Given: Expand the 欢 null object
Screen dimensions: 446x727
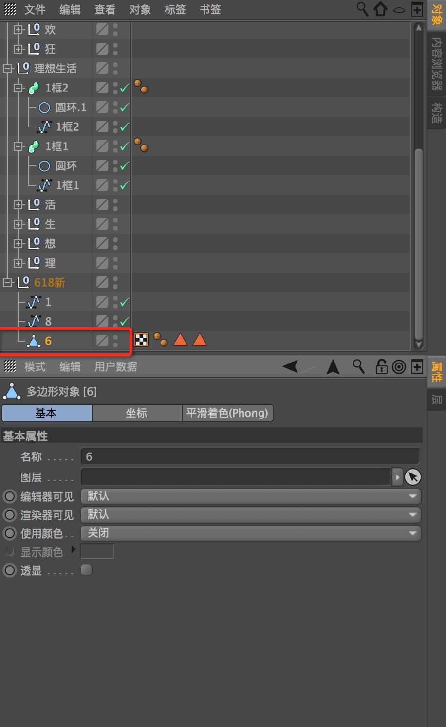Looking at the screenshot, I should tap(19, 30).
